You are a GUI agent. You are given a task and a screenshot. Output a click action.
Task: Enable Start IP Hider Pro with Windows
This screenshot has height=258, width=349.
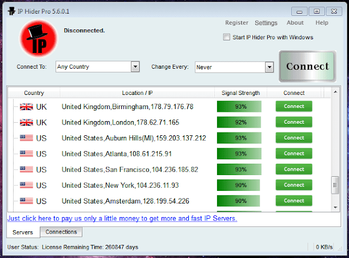[x=226, y=37]
